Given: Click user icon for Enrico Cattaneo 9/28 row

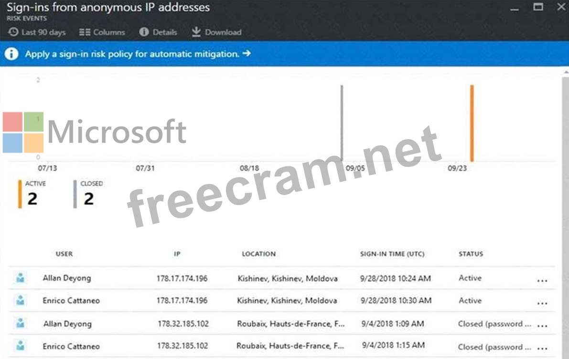Looking at the screenshot, I should point(21,300).
